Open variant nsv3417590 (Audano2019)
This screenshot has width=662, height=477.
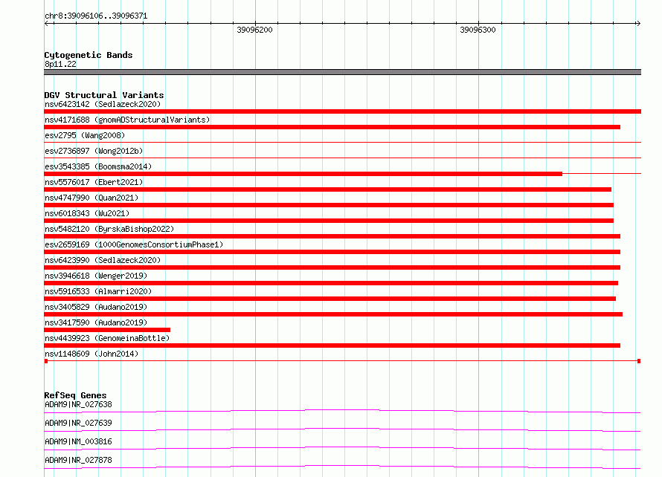tap(96, 322)
